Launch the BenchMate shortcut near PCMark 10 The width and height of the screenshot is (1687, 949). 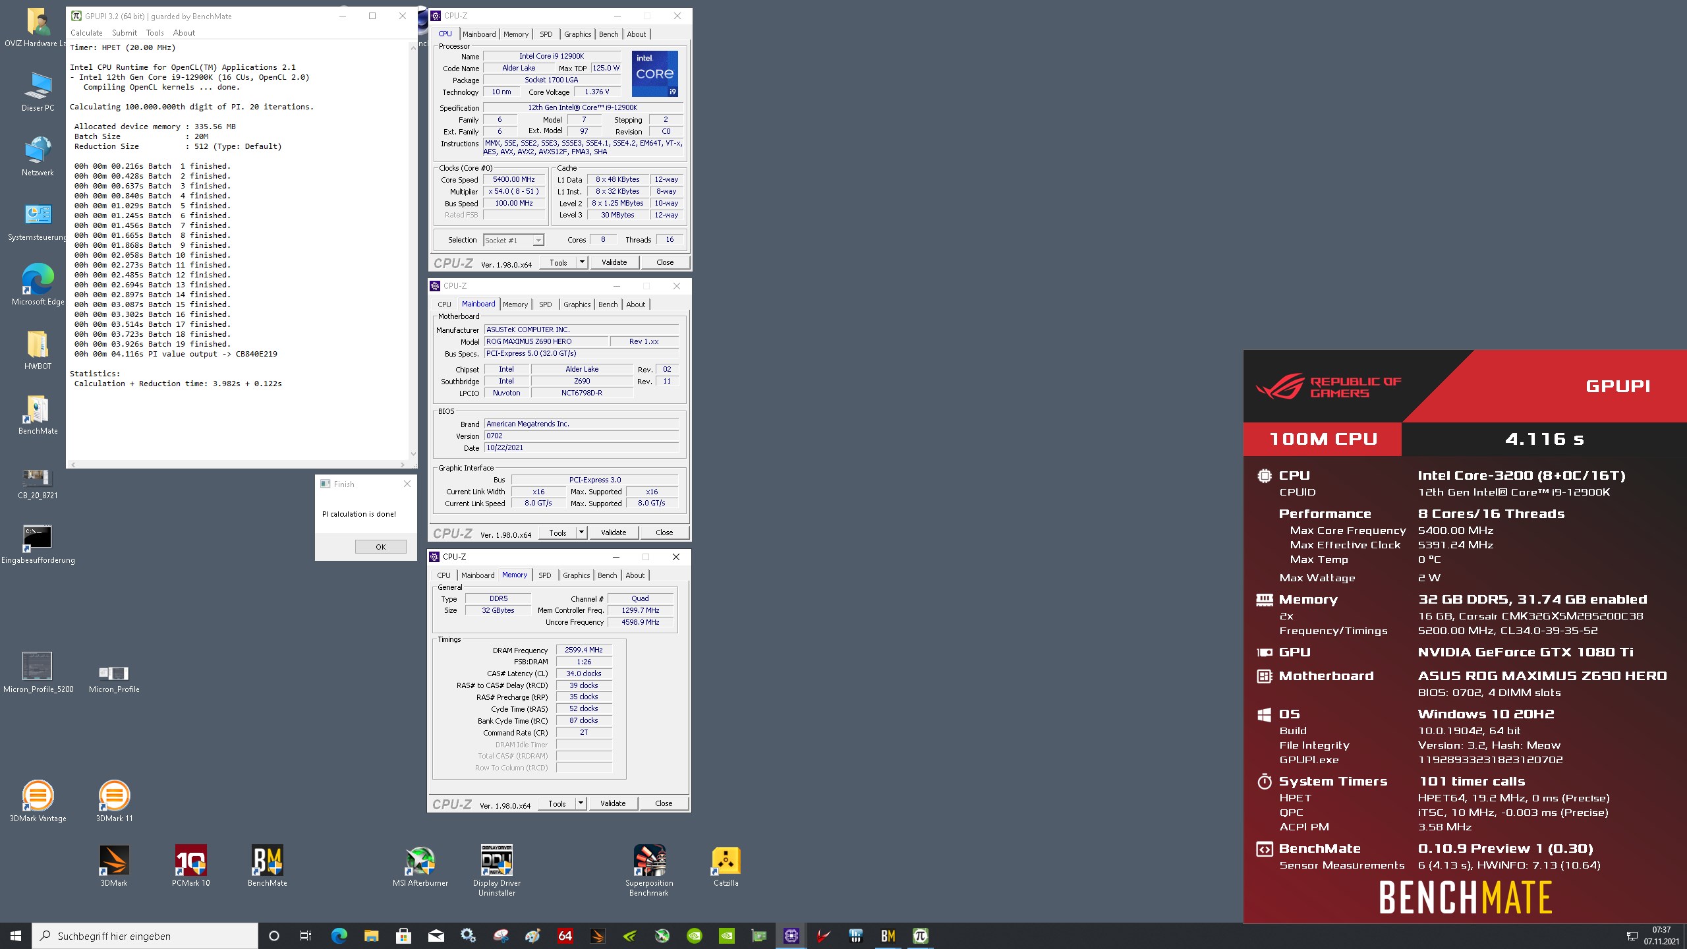click(267, 866)
